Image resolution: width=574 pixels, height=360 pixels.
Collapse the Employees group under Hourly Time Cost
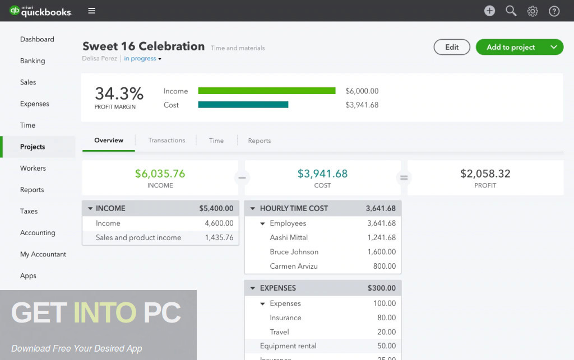point(262,223)
